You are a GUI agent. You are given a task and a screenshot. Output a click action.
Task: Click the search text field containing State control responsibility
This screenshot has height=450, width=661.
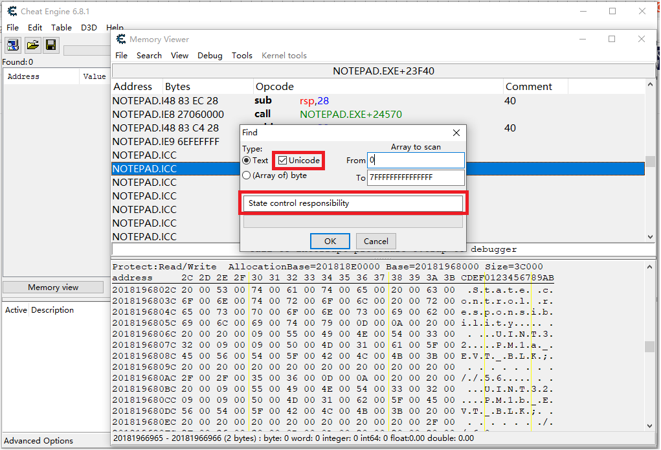[353, 203]
